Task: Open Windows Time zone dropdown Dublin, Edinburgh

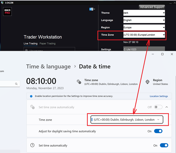Action: pos(127,120)
